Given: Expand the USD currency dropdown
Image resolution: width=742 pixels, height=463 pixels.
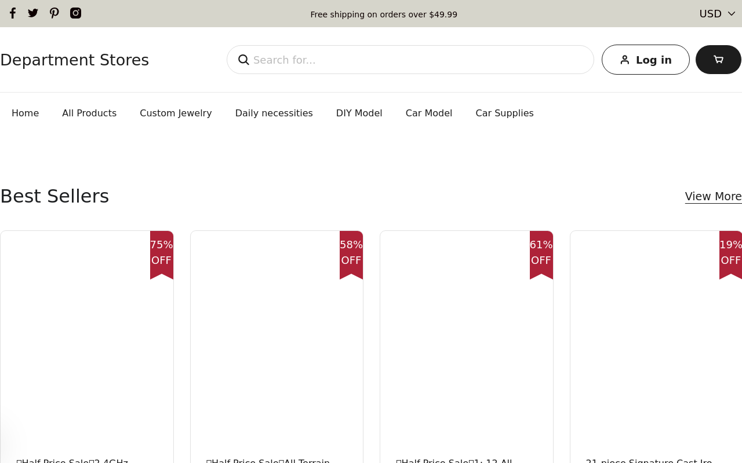Looking at the screenshot, I should click(x=717, y=14).
